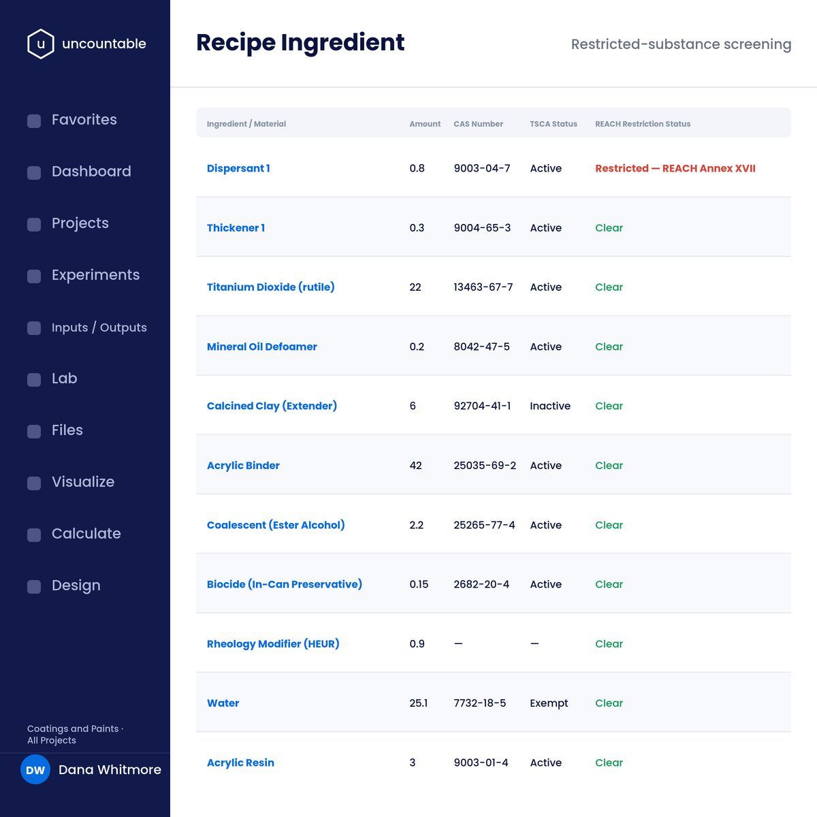Click the Exempt TSCA status cell
The width and height of the screenshot is (817, 817).
pos(549,703)
